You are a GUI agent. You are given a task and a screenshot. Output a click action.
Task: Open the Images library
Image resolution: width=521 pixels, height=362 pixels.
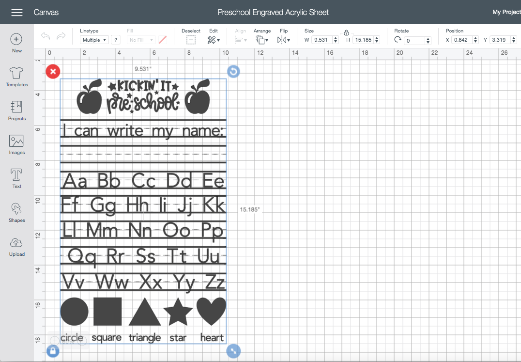pyautogui.click(x=16, y=144)
